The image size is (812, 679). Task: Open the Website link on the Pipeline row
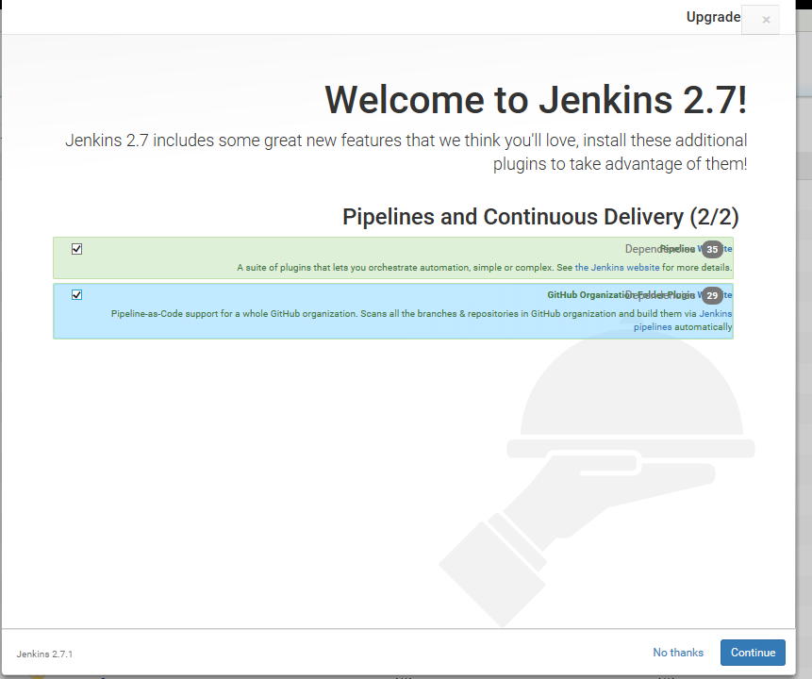tap(727, 249)
